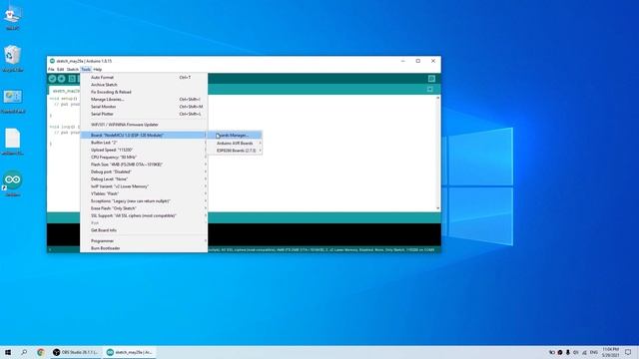Screen dimensions: 639x359
Task: Expand the Board NodeMCU submenu
Action: click(x=144, y=136)
